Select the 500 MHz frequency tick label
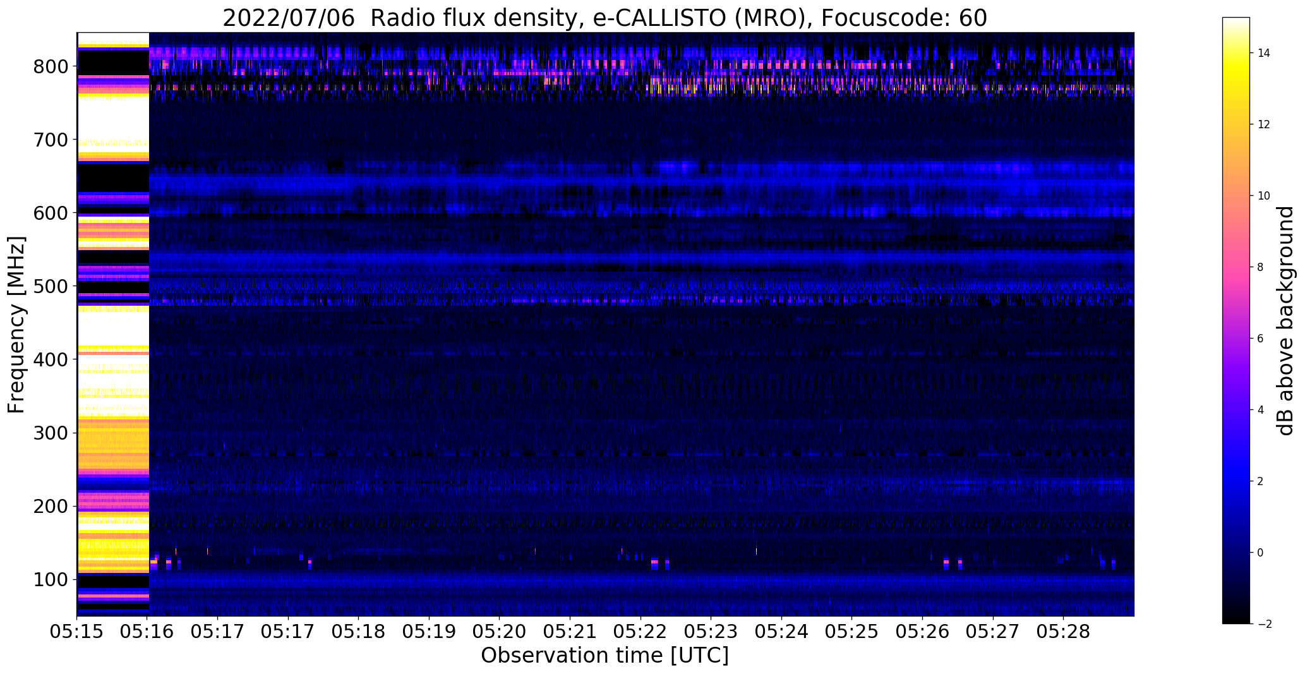The width and height of the screenshot is (1305, 674). (51, 286)
